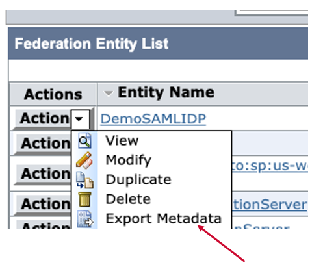Open the Action button in third row

click(44, 173)
